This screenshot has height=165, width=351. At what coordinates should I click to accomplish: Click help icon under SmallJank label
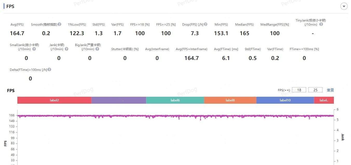(x=34, y=49)
